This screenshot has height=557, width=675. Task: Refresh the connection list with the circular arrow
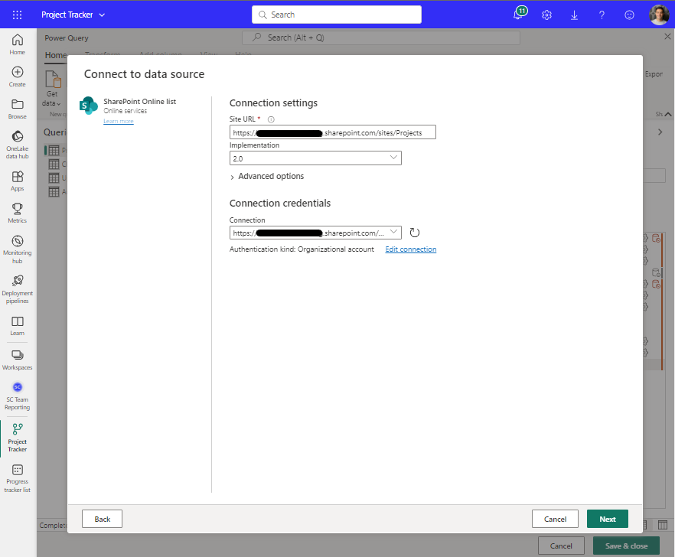[x=414, y=233]
